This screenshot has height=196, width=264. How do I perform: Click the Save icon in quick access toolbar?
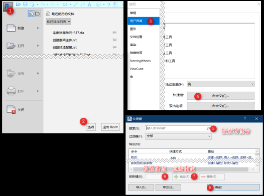pyautogui.click(x=25, y=5)
